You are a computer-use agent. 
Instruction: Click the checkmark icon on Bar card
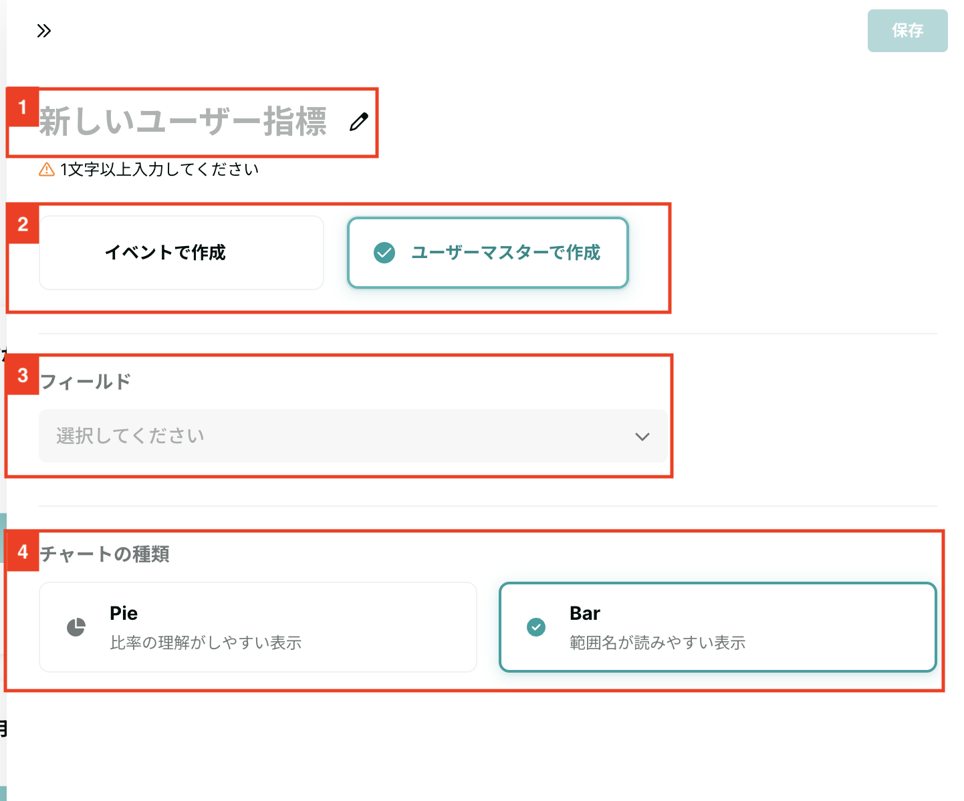pos(536,627)
